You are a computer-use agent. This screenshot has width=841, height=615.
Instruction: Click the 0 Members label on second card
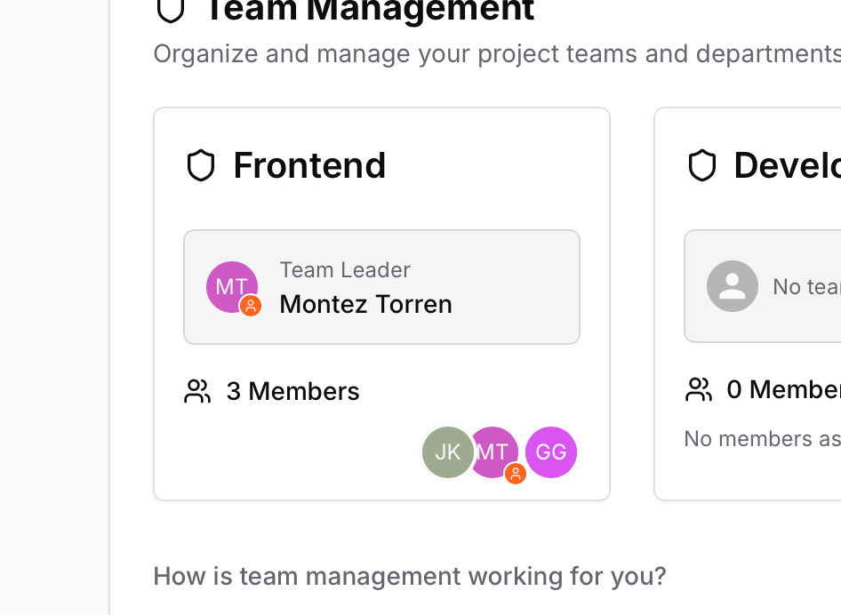pos(782,389)
